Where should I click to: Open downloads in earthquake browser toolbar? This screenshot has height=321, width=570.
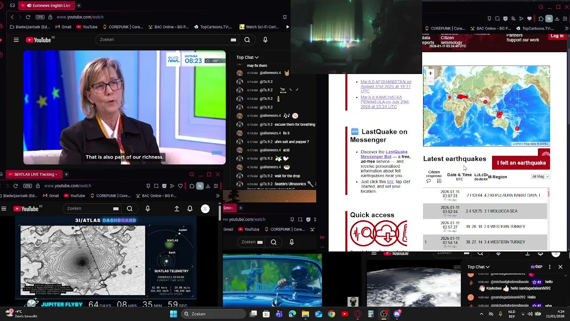[x=558, y=19]
